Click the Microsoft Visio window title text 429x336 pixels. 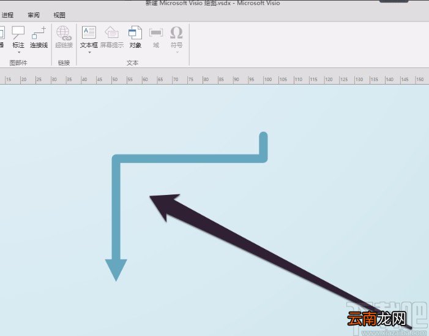coord(212,3)
